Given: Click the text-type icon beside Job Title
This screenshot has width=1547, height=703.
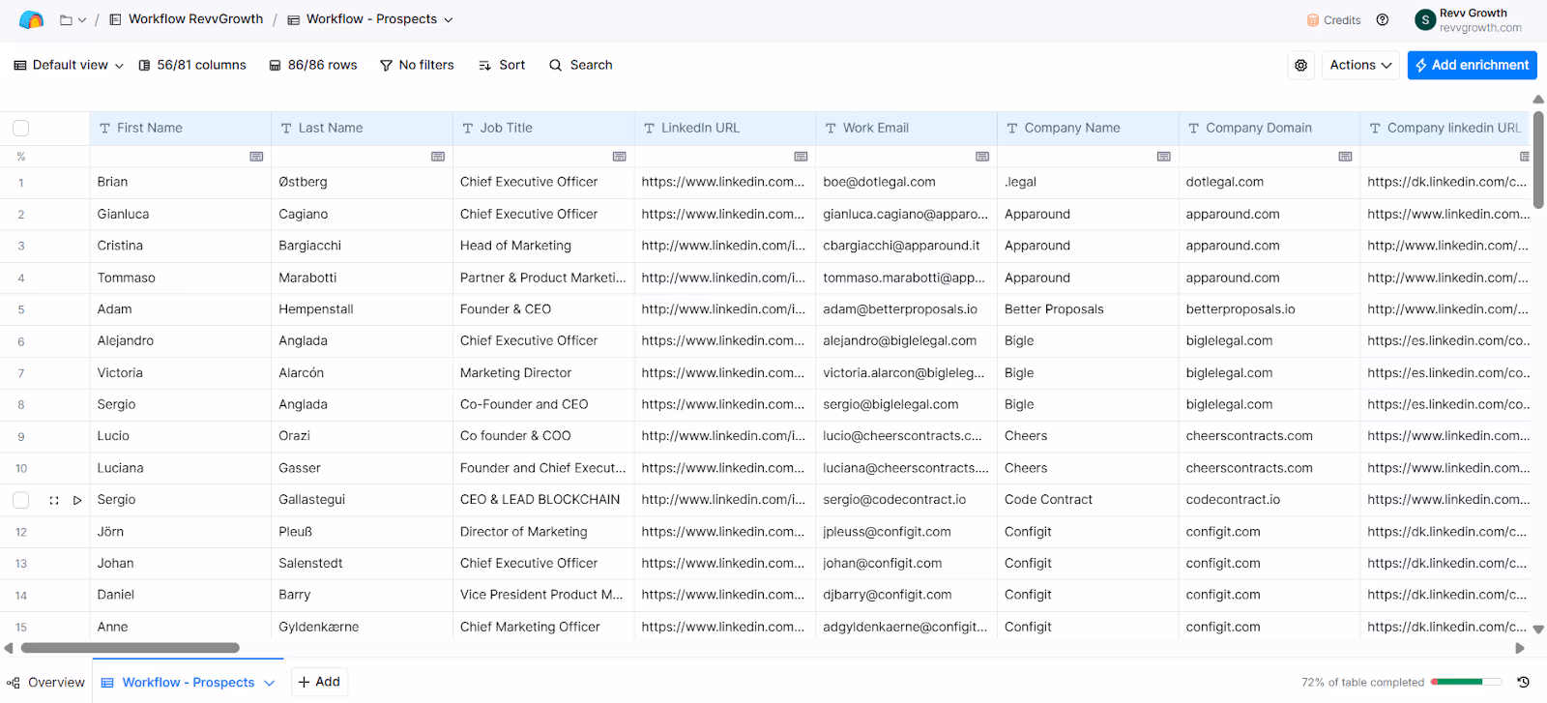Looking at the screenshot, I should 468,128.
